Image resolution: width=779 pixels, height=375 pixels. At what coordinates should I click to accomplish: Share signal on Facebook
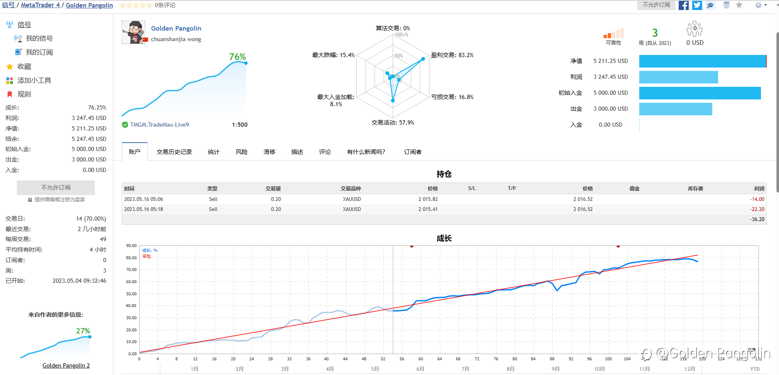point(684,5)
